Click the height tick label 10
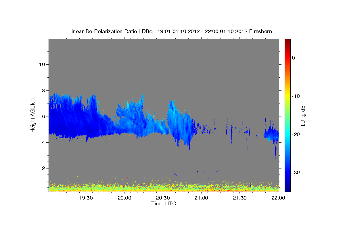The width and height of the screenshot is (345, 230). [42, 64]
